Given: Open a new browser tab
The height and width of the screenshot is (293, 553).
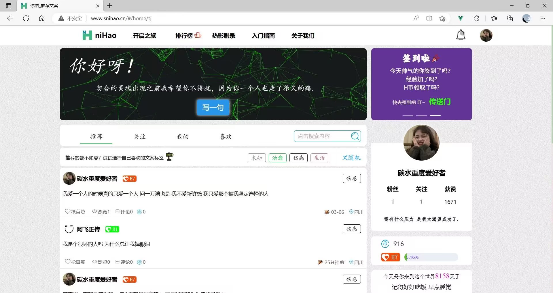Looking at the screenshot, I should 110,5.
